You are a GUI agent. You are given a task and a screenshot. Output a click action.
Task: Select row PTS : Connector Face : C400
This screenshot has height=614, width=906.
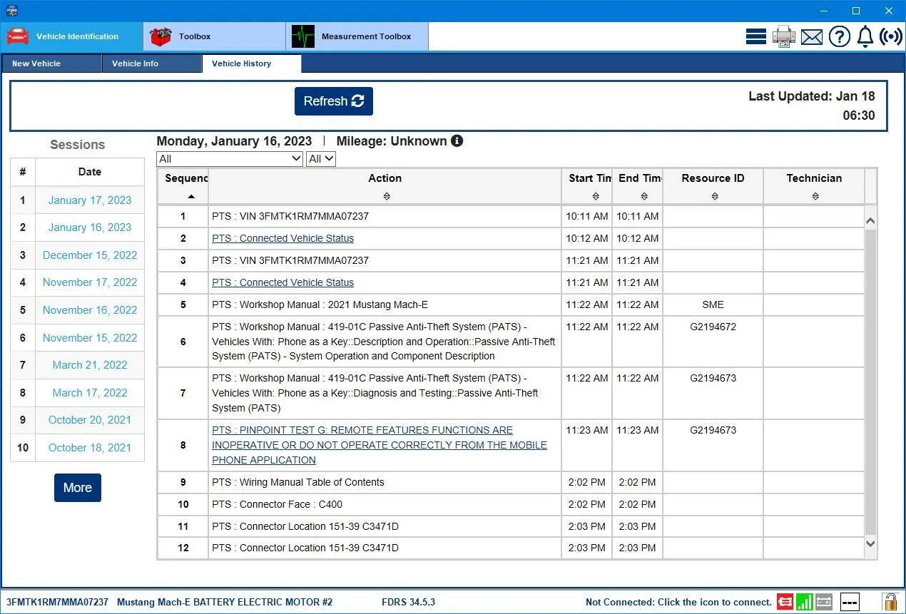[511, 504]
